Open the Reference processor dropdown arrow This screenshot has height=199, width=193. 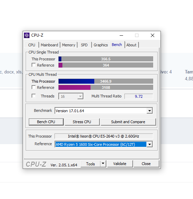[149, 144]
